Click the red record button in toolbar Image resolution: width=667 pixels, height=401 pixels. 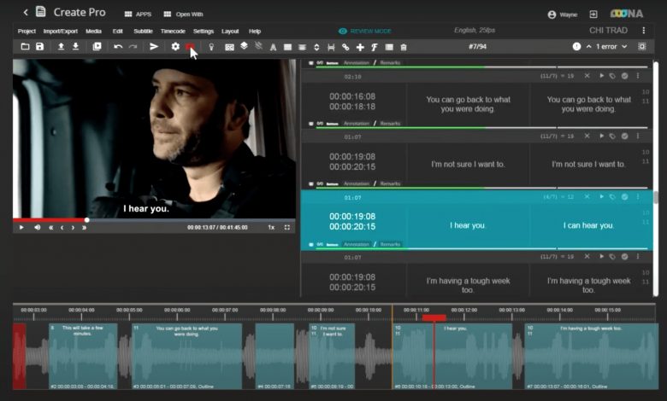[x=190, y=46]
